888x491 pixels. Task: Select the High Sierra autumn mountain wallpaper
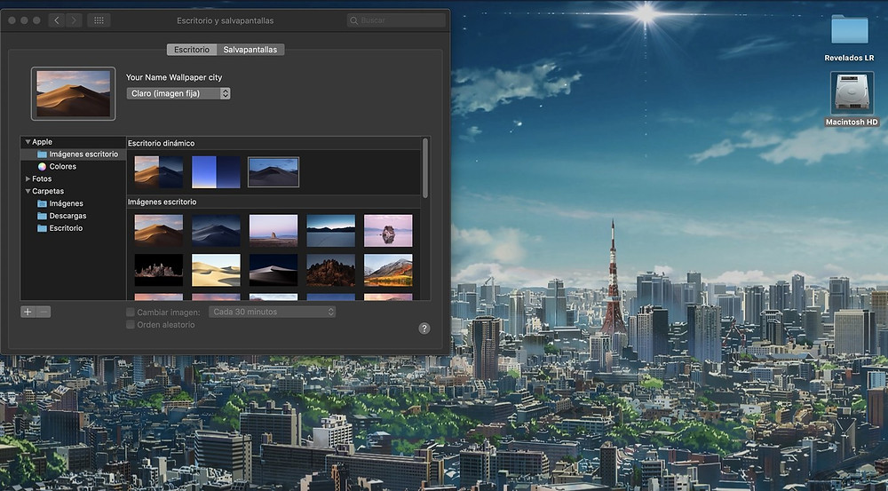(388, 270)
